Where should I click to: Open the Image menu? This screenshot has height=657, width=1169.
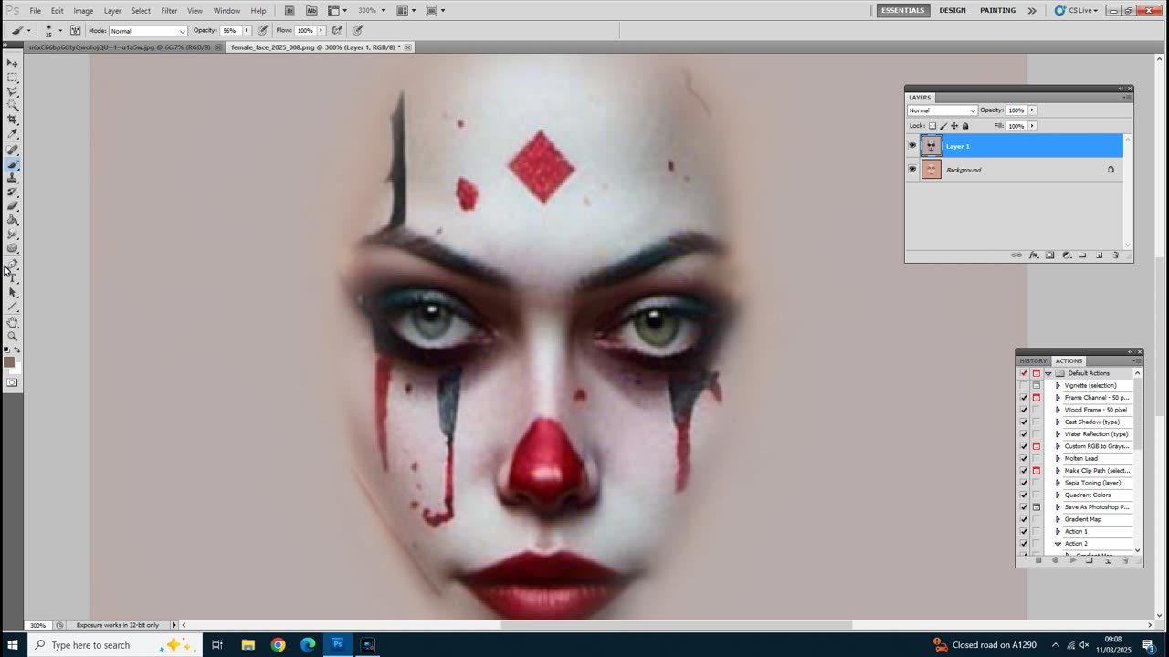[83, 11]
